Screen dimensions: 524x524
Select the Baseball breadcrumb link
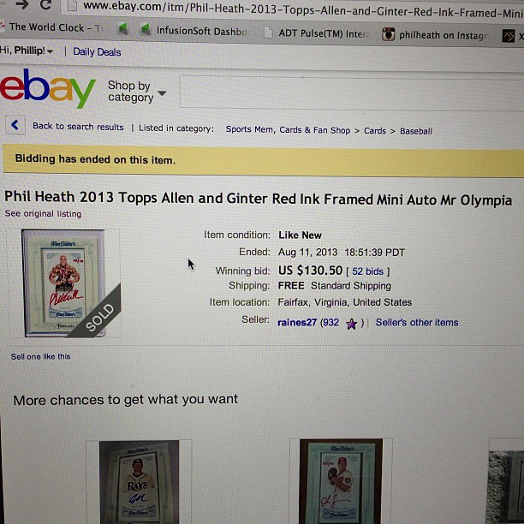(416, 131)
